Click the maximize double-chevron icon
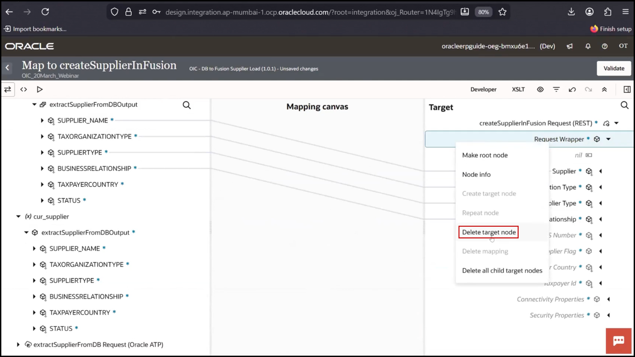Image resolution: width=635 pixels, height=357 pixels. pos(604,89)
